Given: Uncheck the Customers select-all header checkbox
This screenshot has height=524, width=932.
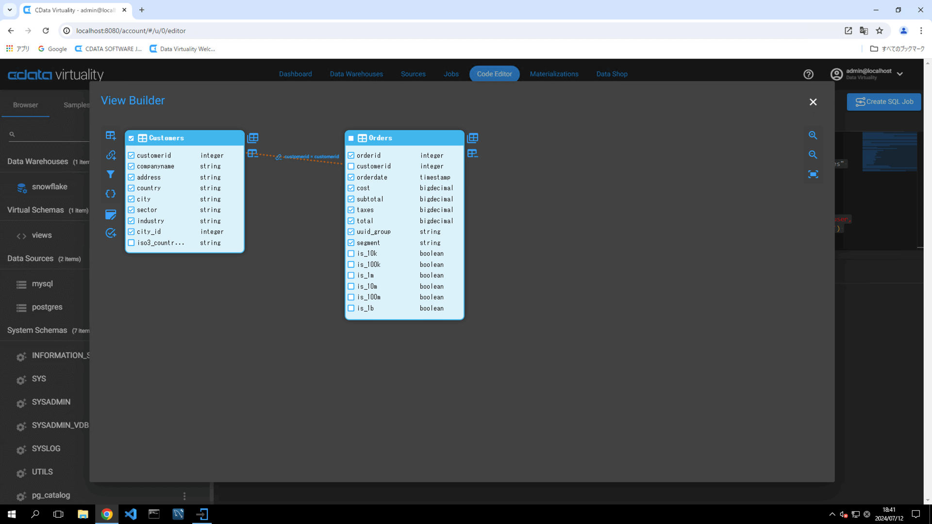Looking at the screenshot, I should (x=131, y=138).
